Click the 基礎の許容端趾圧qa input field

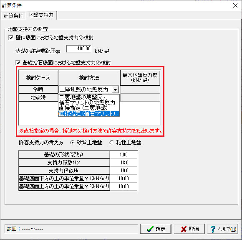coord(79,49)
